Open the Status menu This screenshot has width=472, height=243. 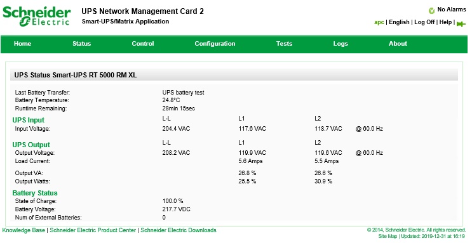81,44
